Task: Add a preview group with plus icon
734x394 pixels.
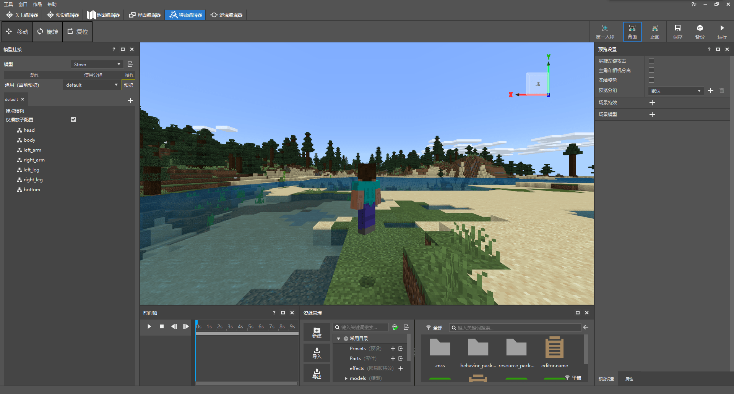Action: (x=711, y=90)
